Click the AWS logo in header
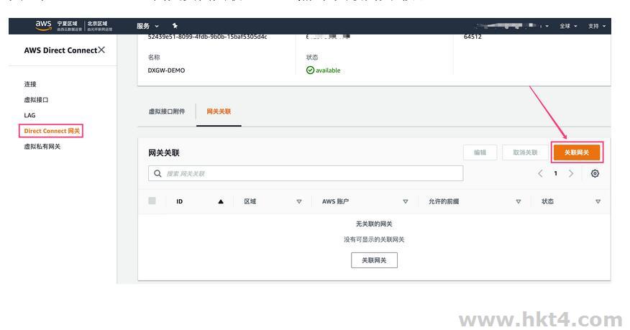Screen dimensions: 630x330 pyautogui.click(x=43, y=25)
